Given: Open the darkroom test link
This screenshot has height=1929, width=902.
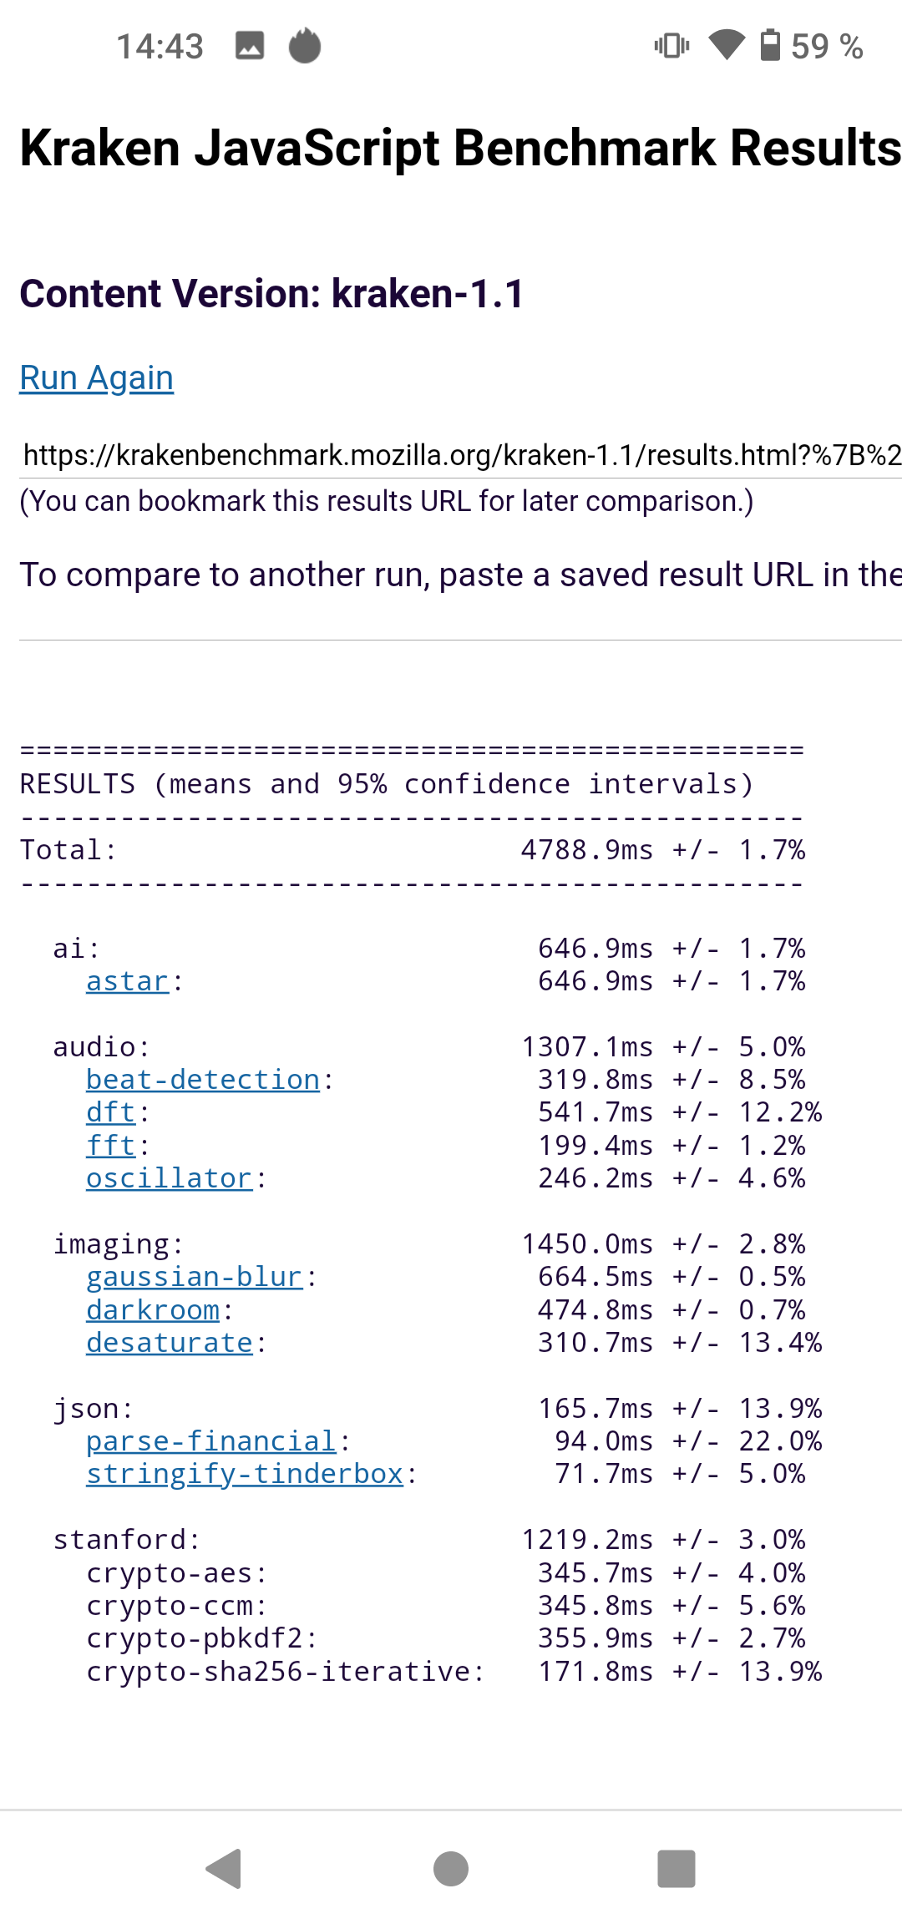Looking at the screenshot, I should [153, 1310].
